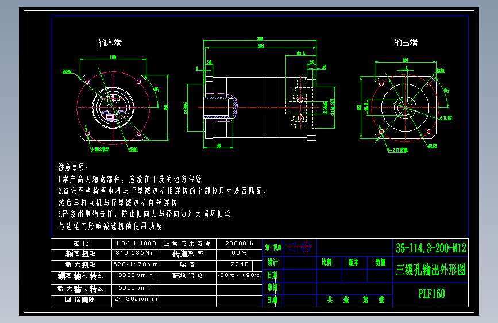Viewport: 498px width, 323px height.
Task: Select note line starting 1.本产品为精密部件
Action: (x=130, y=179)
